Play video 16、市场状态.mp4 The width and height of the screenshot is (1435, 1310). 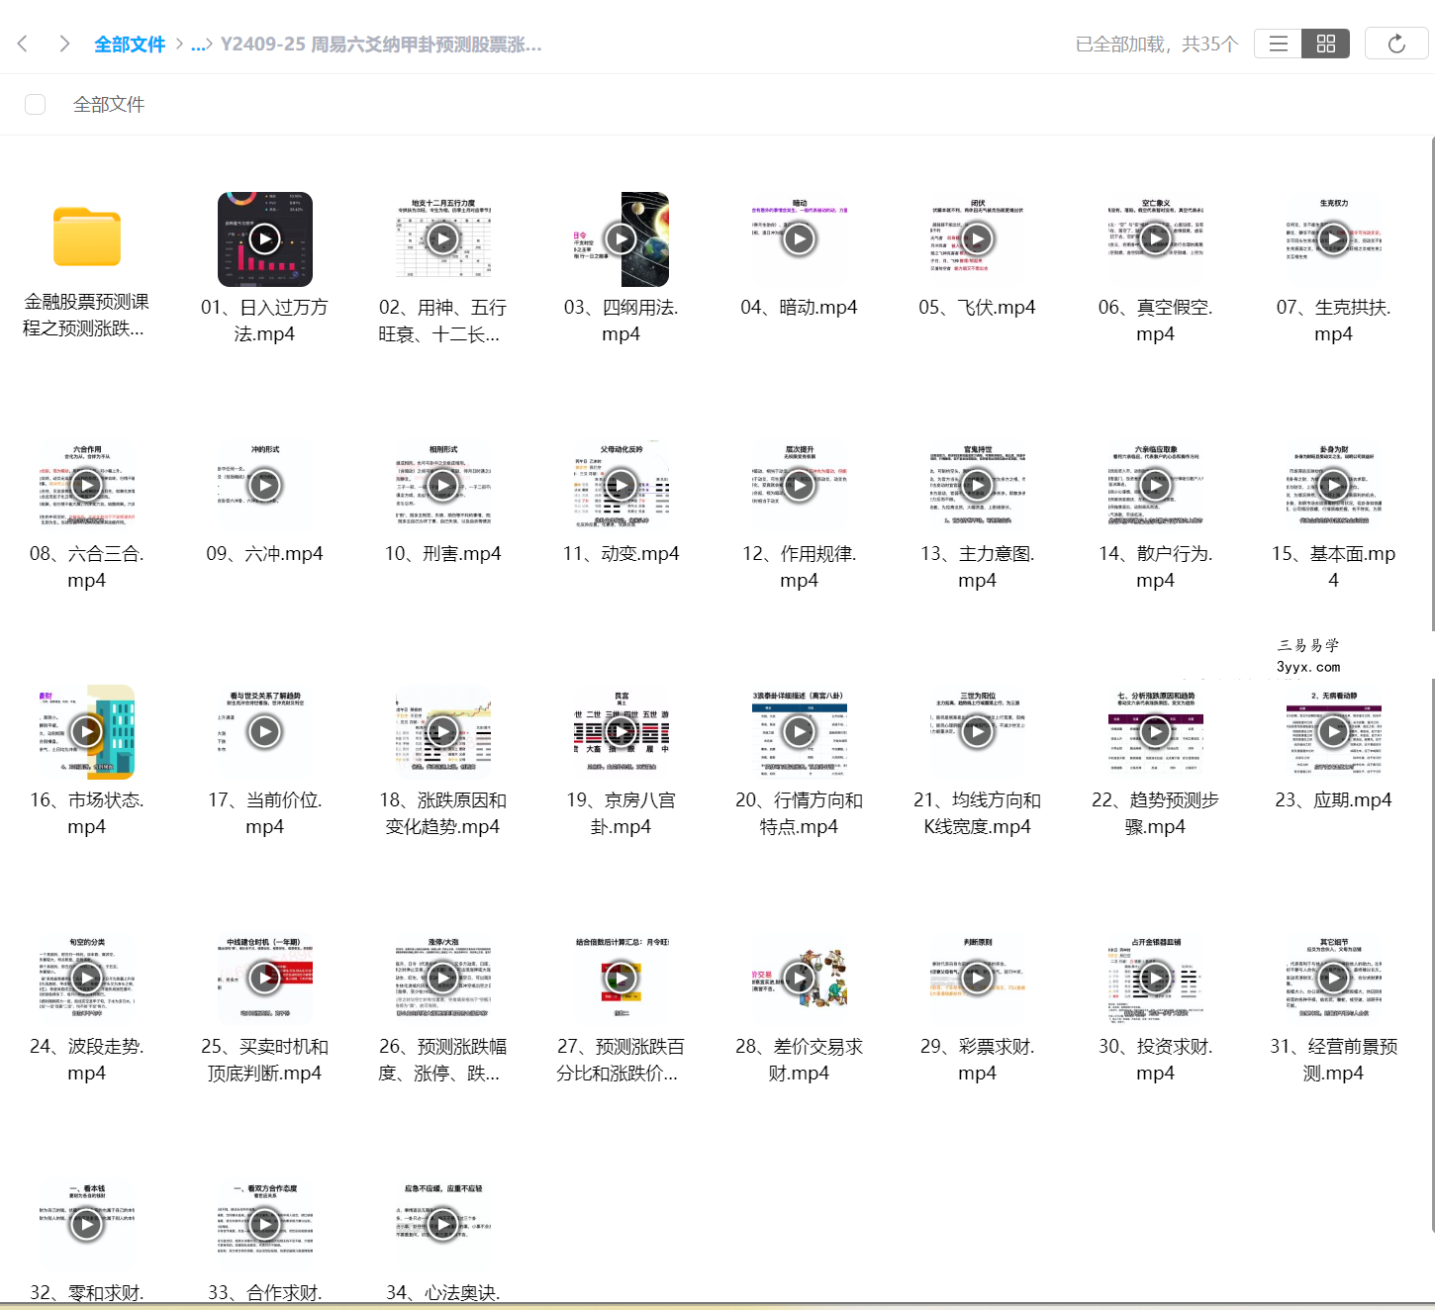(86, 731)
